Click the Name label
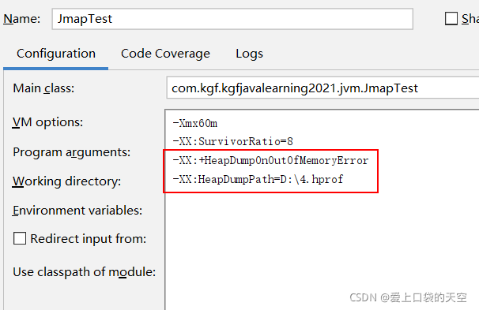 click(21, 19)
